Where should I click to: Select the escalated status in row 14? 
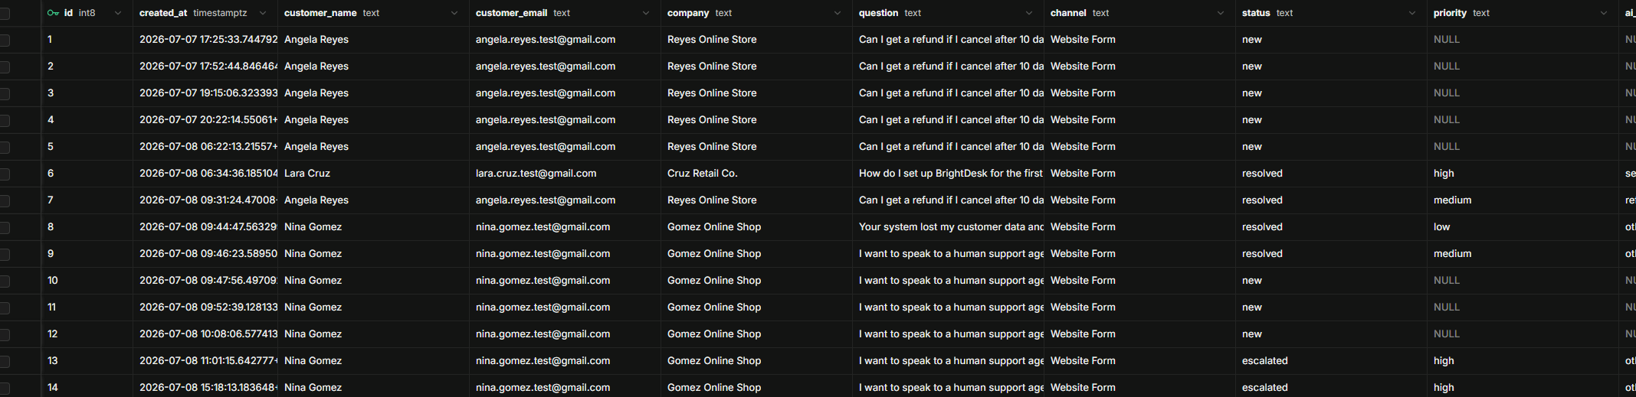pos(1331,387)
